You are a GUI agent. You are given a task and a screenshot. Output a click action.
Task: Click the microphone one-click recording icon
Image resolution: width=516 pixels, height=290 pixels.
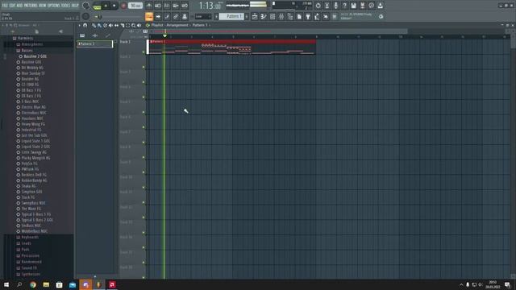(x=335, y=6)
